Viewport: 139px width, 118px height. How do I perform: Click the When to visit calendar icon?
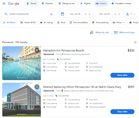92,32
